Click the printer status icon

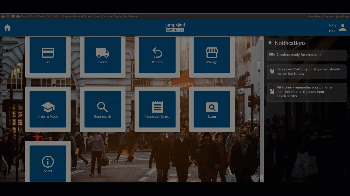click(x=3, y=16)
